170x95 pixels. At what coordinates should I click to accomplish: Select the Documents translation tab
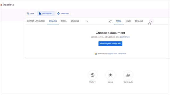click(46, 13)
